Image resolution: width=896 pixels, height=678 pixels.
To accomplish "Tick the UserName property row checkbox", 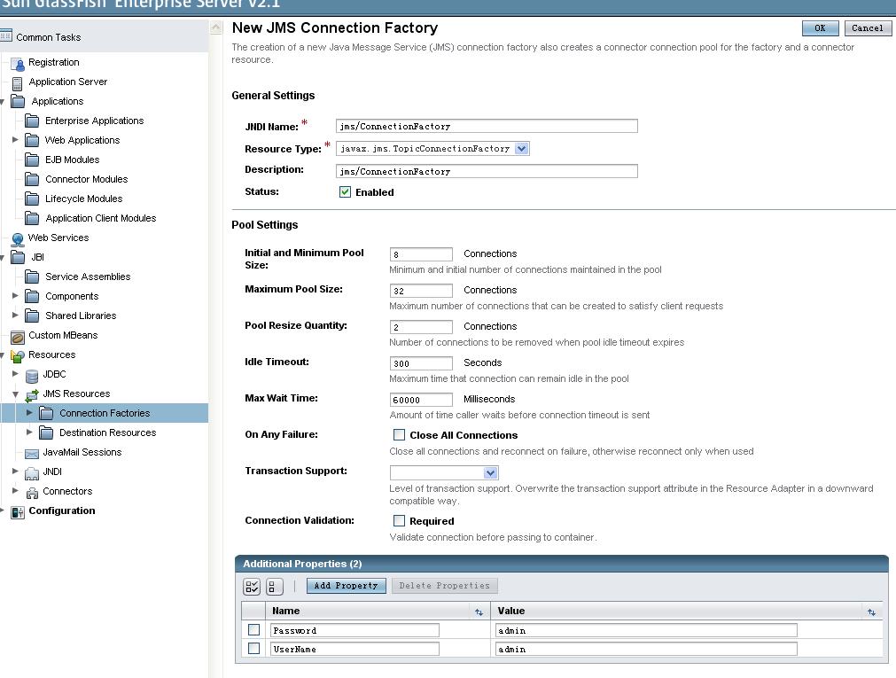I will click(253, 649).
